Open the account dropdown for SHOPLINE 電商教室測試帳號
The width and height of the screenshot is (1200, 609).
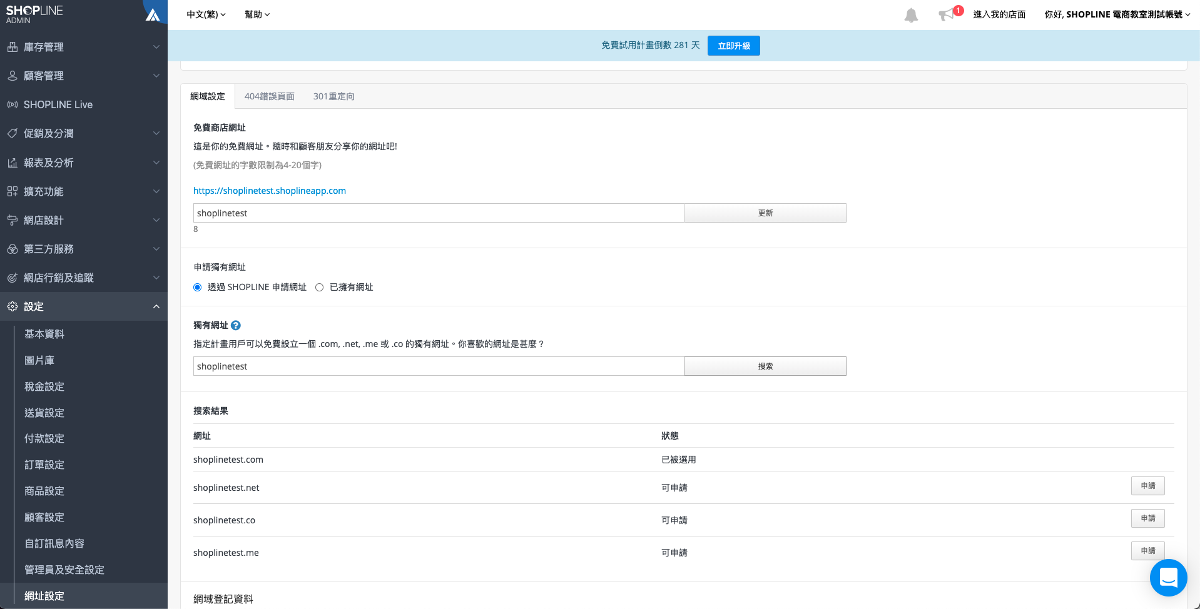tap(1117, 14)
